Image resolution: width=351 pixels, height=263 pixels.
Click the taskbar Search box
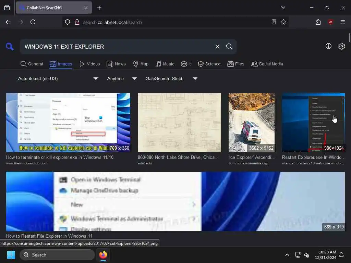57,255
